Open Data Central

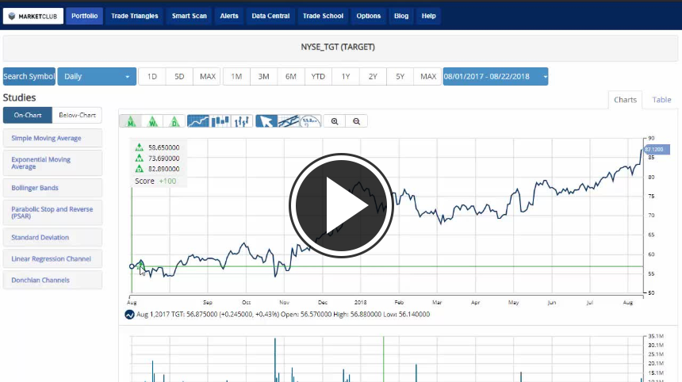[x=270, y=16]
